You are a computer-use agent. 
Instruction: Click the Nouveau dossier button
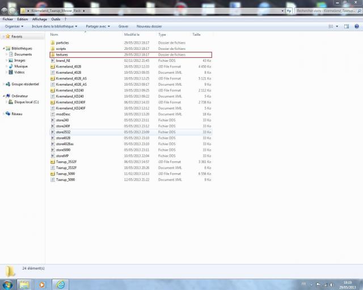(149, 27)
